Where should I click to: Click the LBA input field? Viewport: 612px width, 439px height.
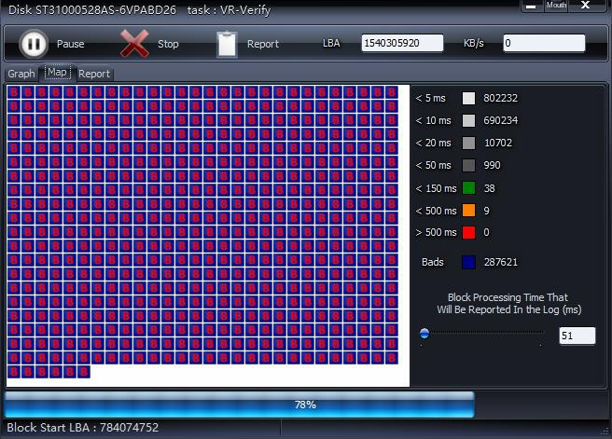pos(402,44)
